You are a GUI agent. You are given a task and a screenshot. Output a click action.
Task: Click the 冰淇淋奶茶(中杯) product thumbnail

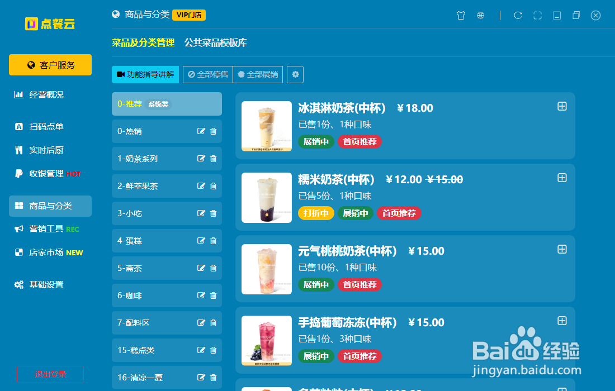(x=267, y=126)
